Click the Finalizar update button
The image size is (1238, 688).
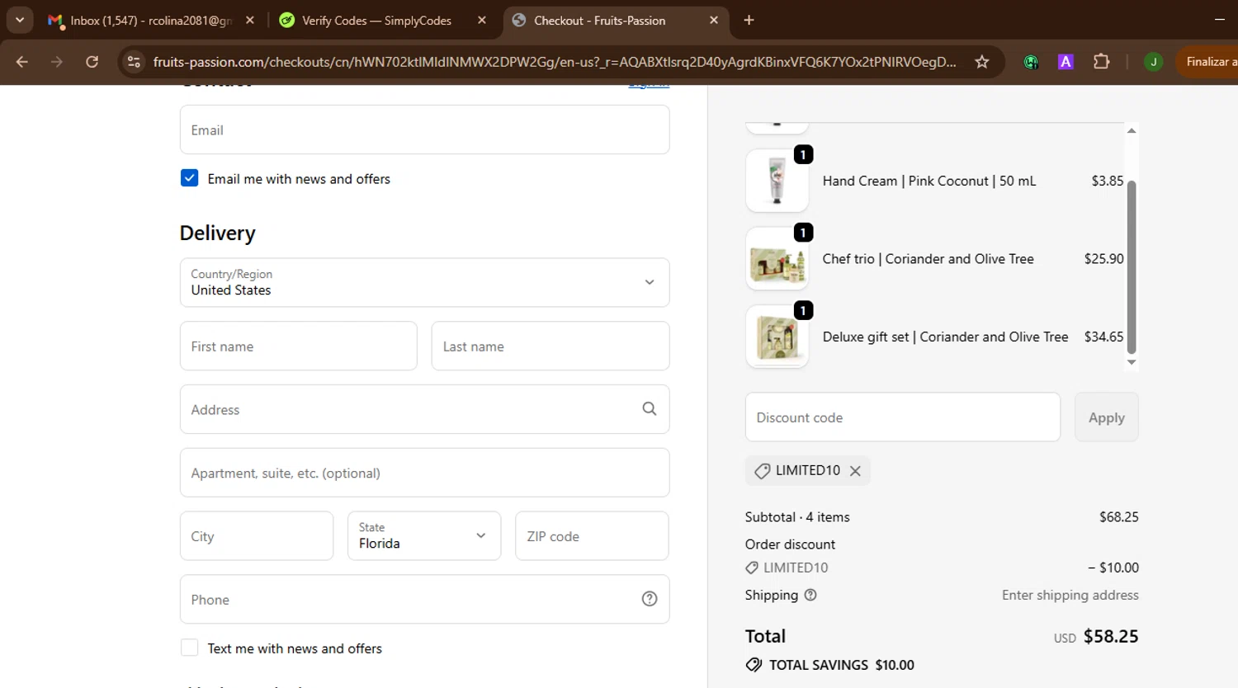[1207, 62]
